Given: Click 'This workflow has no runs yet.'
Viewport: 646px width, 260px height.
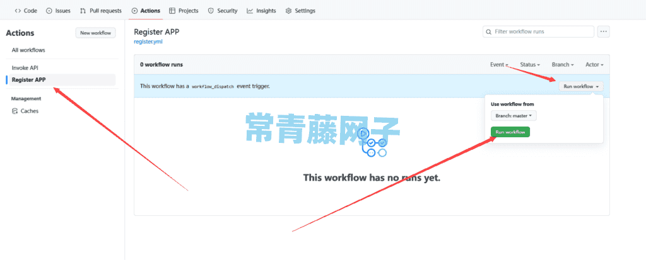Looking at the screenshot, I should pos(372,178).
